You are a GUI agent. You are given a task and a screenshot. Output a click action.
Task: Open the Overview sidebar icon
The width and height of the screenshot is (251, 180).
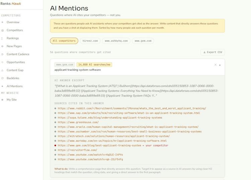2,22
